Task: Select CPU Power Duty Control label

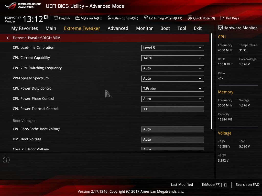Action: click(32, 88)
